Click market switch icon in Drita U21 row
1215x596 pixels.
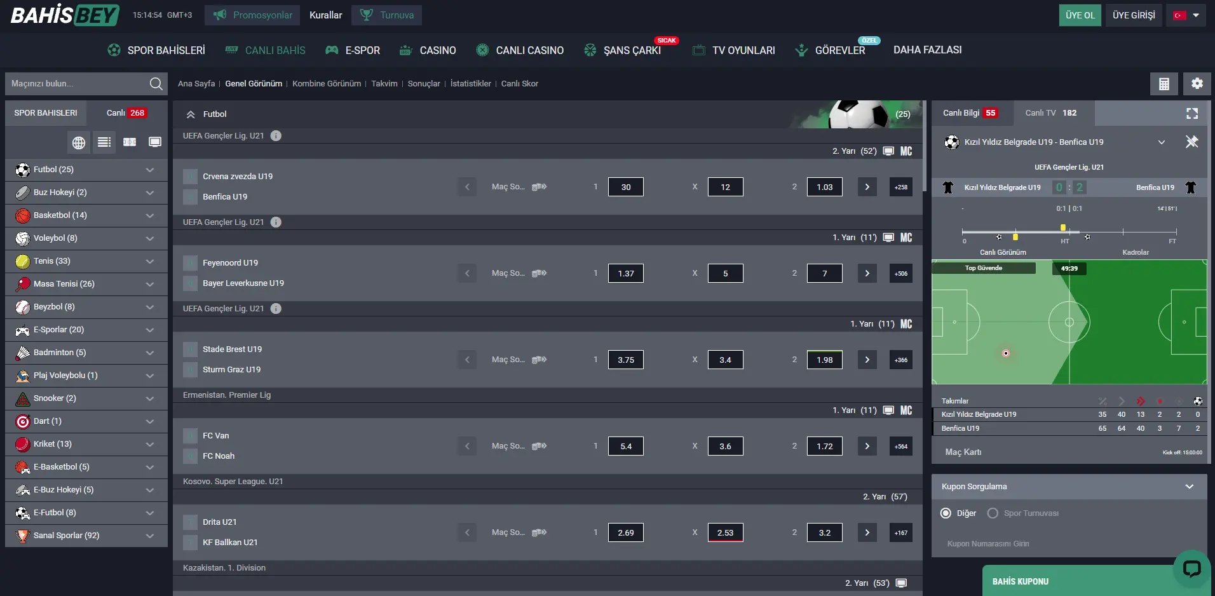point(540,532)
